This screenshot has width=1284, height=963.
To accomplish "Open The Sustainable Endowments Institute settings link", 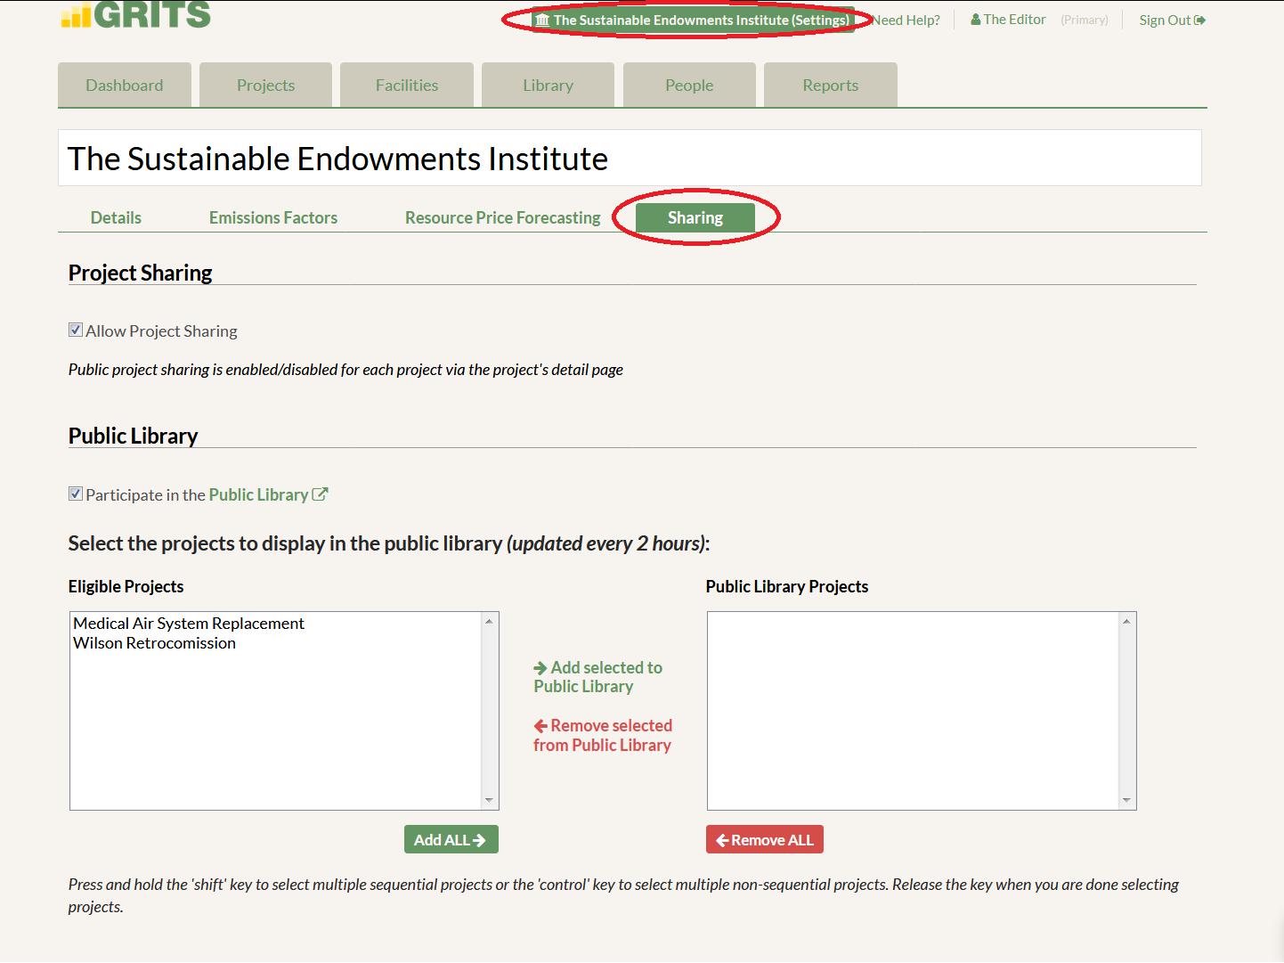I will pos(693,20).
